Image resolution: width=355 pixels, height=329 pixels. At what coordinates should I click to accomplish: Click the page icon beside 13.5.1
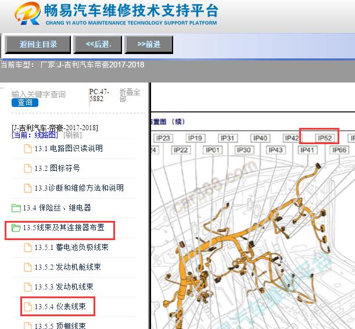click(x=28, y=248)
